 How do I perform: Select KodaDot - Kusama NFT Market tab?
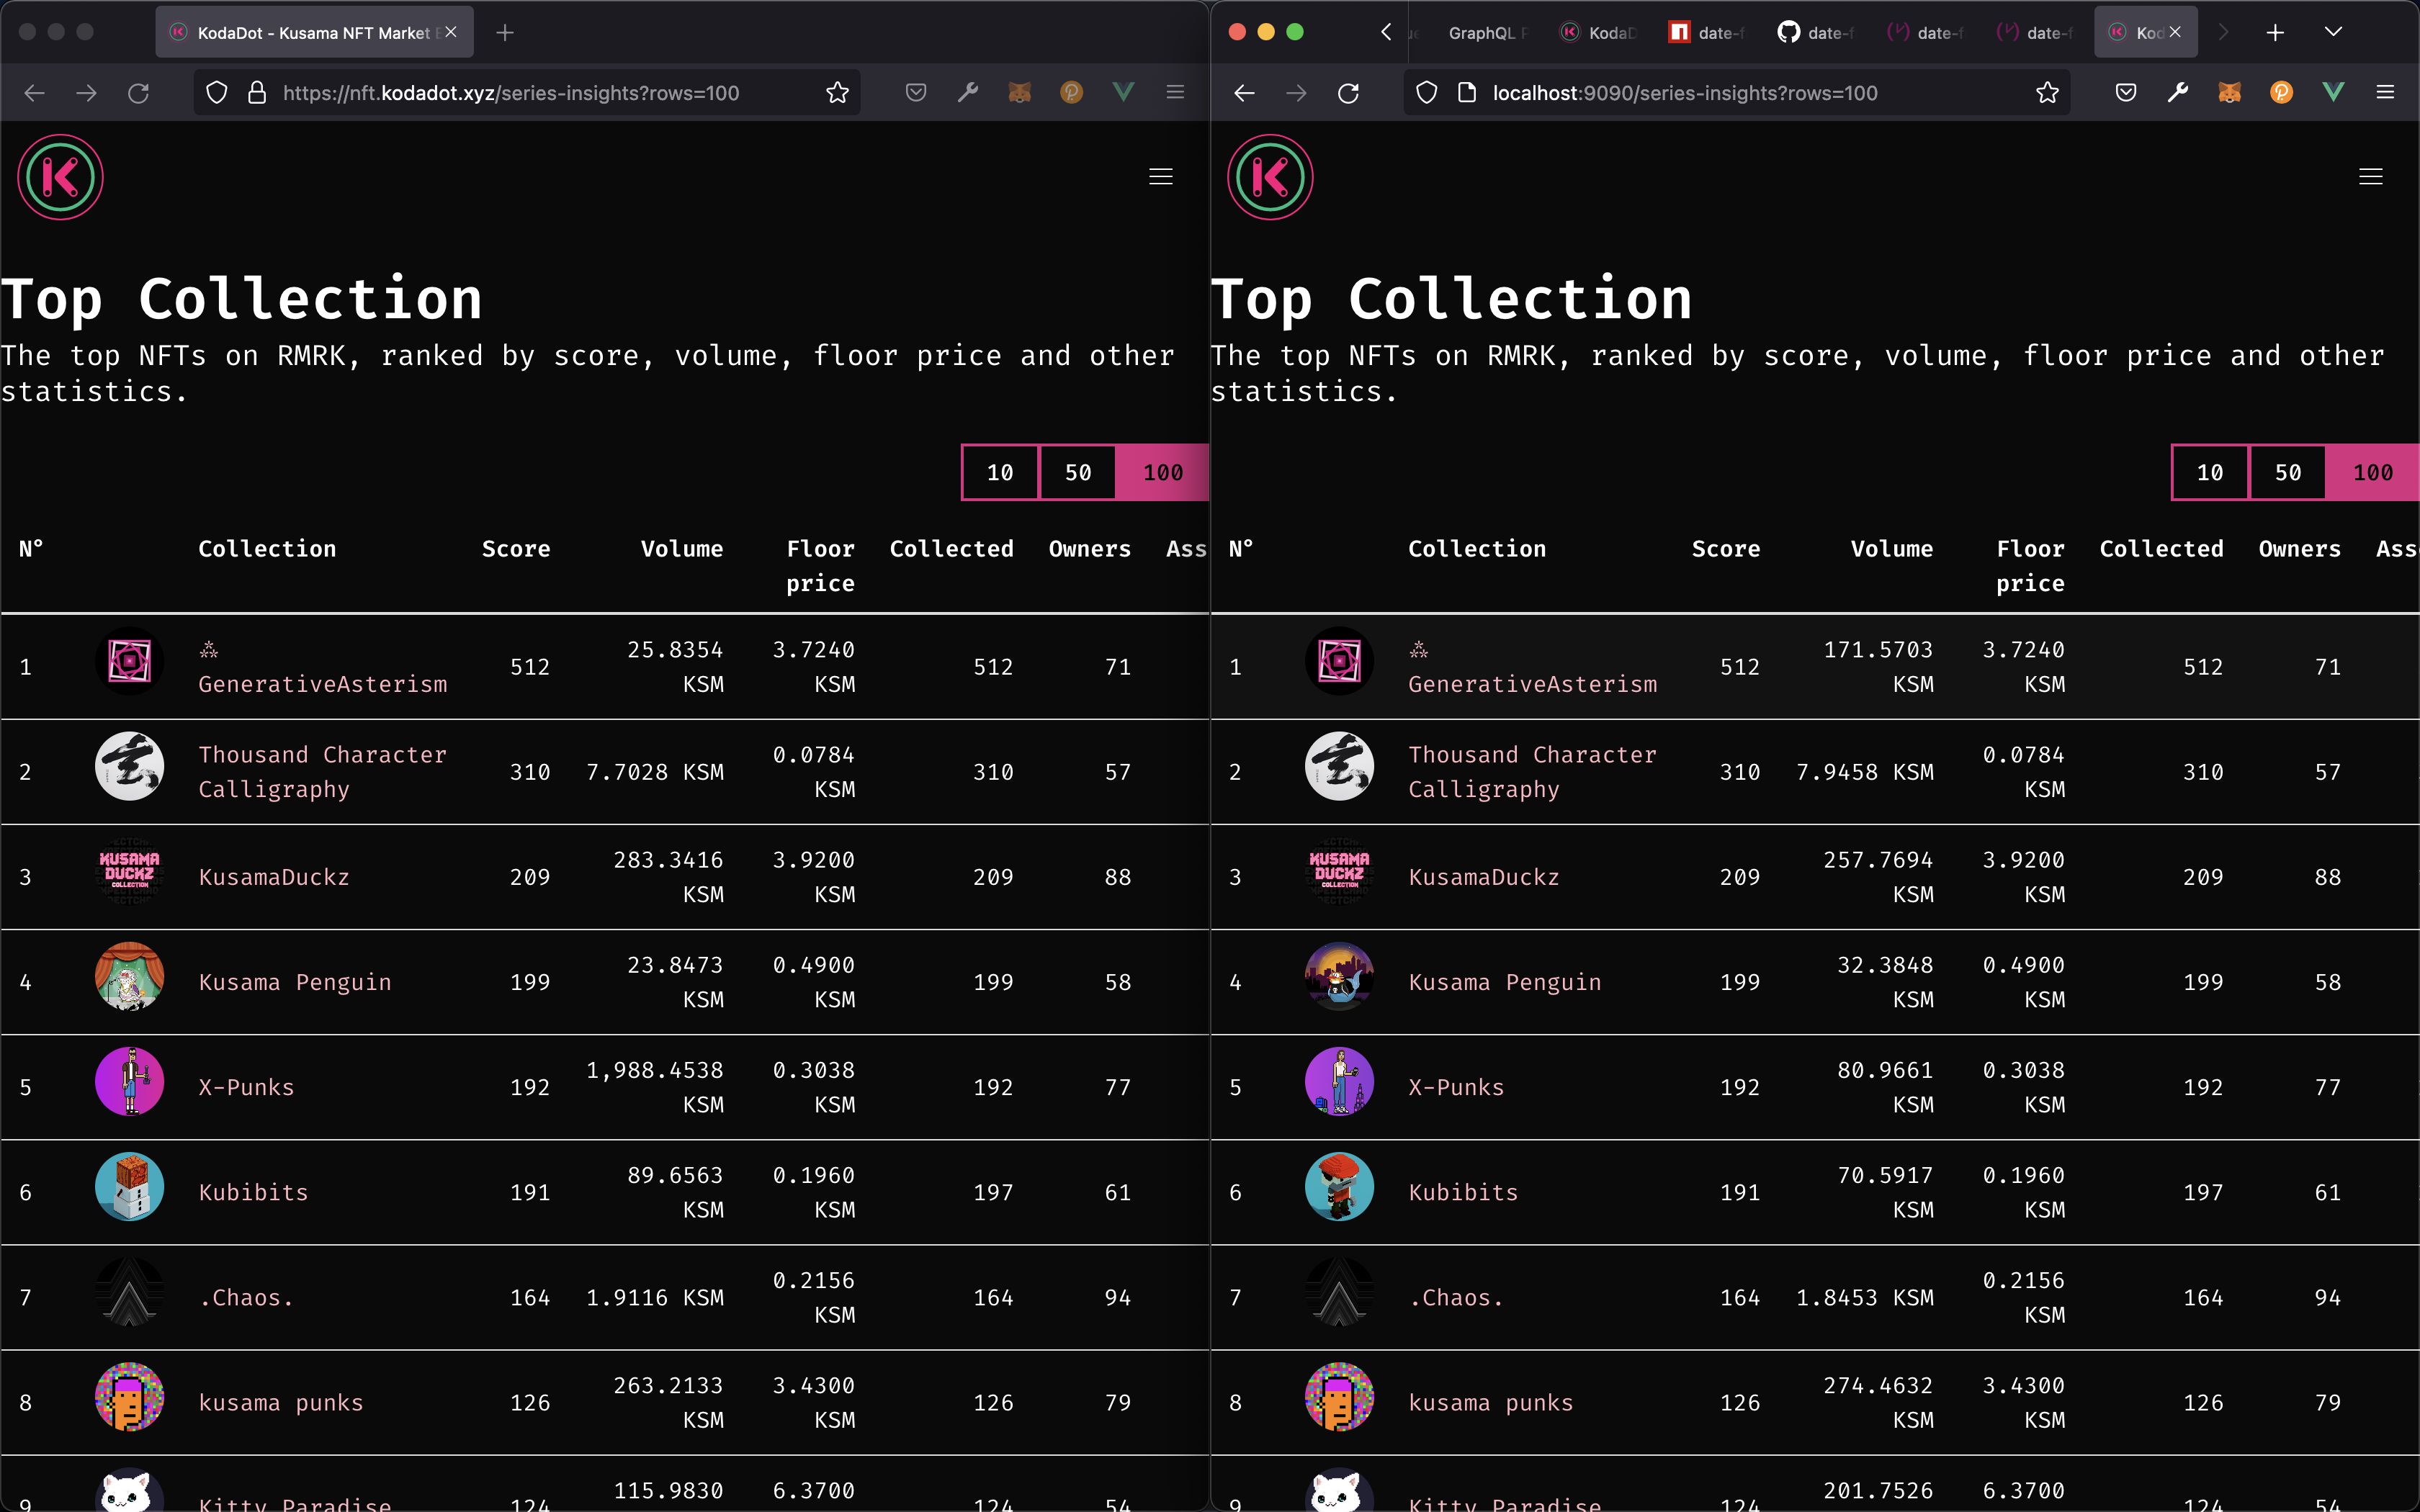coord(313,33)
